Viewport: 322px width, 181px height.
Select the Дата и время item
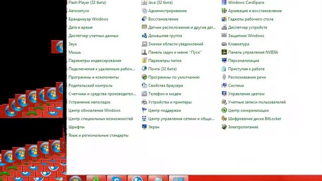80,27
